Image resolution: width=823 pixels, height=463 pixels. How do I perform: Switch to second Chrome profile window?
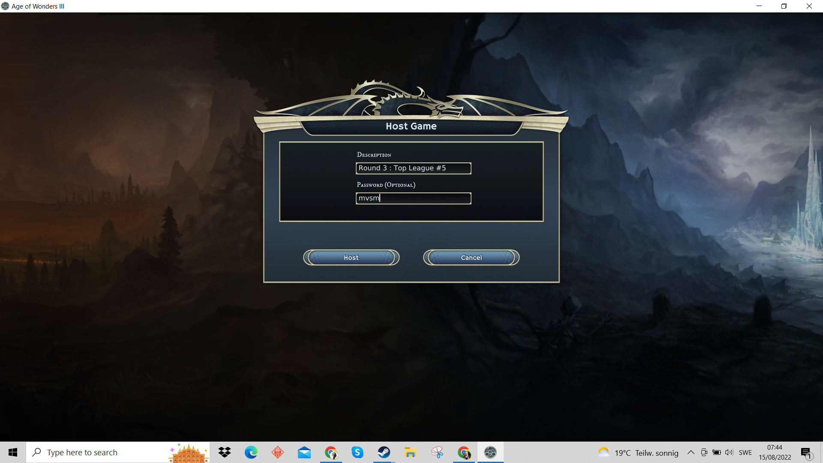(x=464, y=452)
